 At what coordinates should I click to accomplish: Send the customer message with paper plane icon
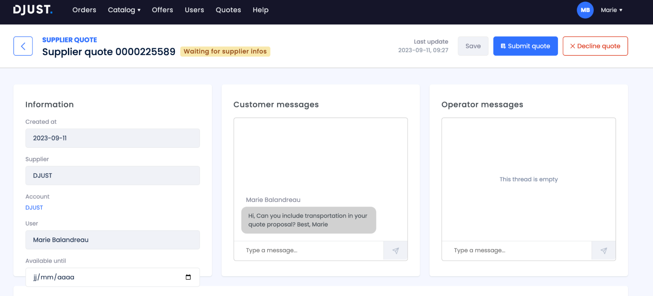click(x=395, y=251)
